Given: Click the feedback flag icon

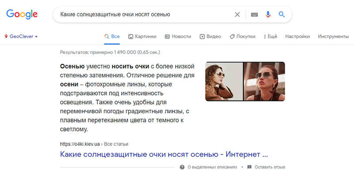Looking at the screenshot, I should (x=249, y=167).
